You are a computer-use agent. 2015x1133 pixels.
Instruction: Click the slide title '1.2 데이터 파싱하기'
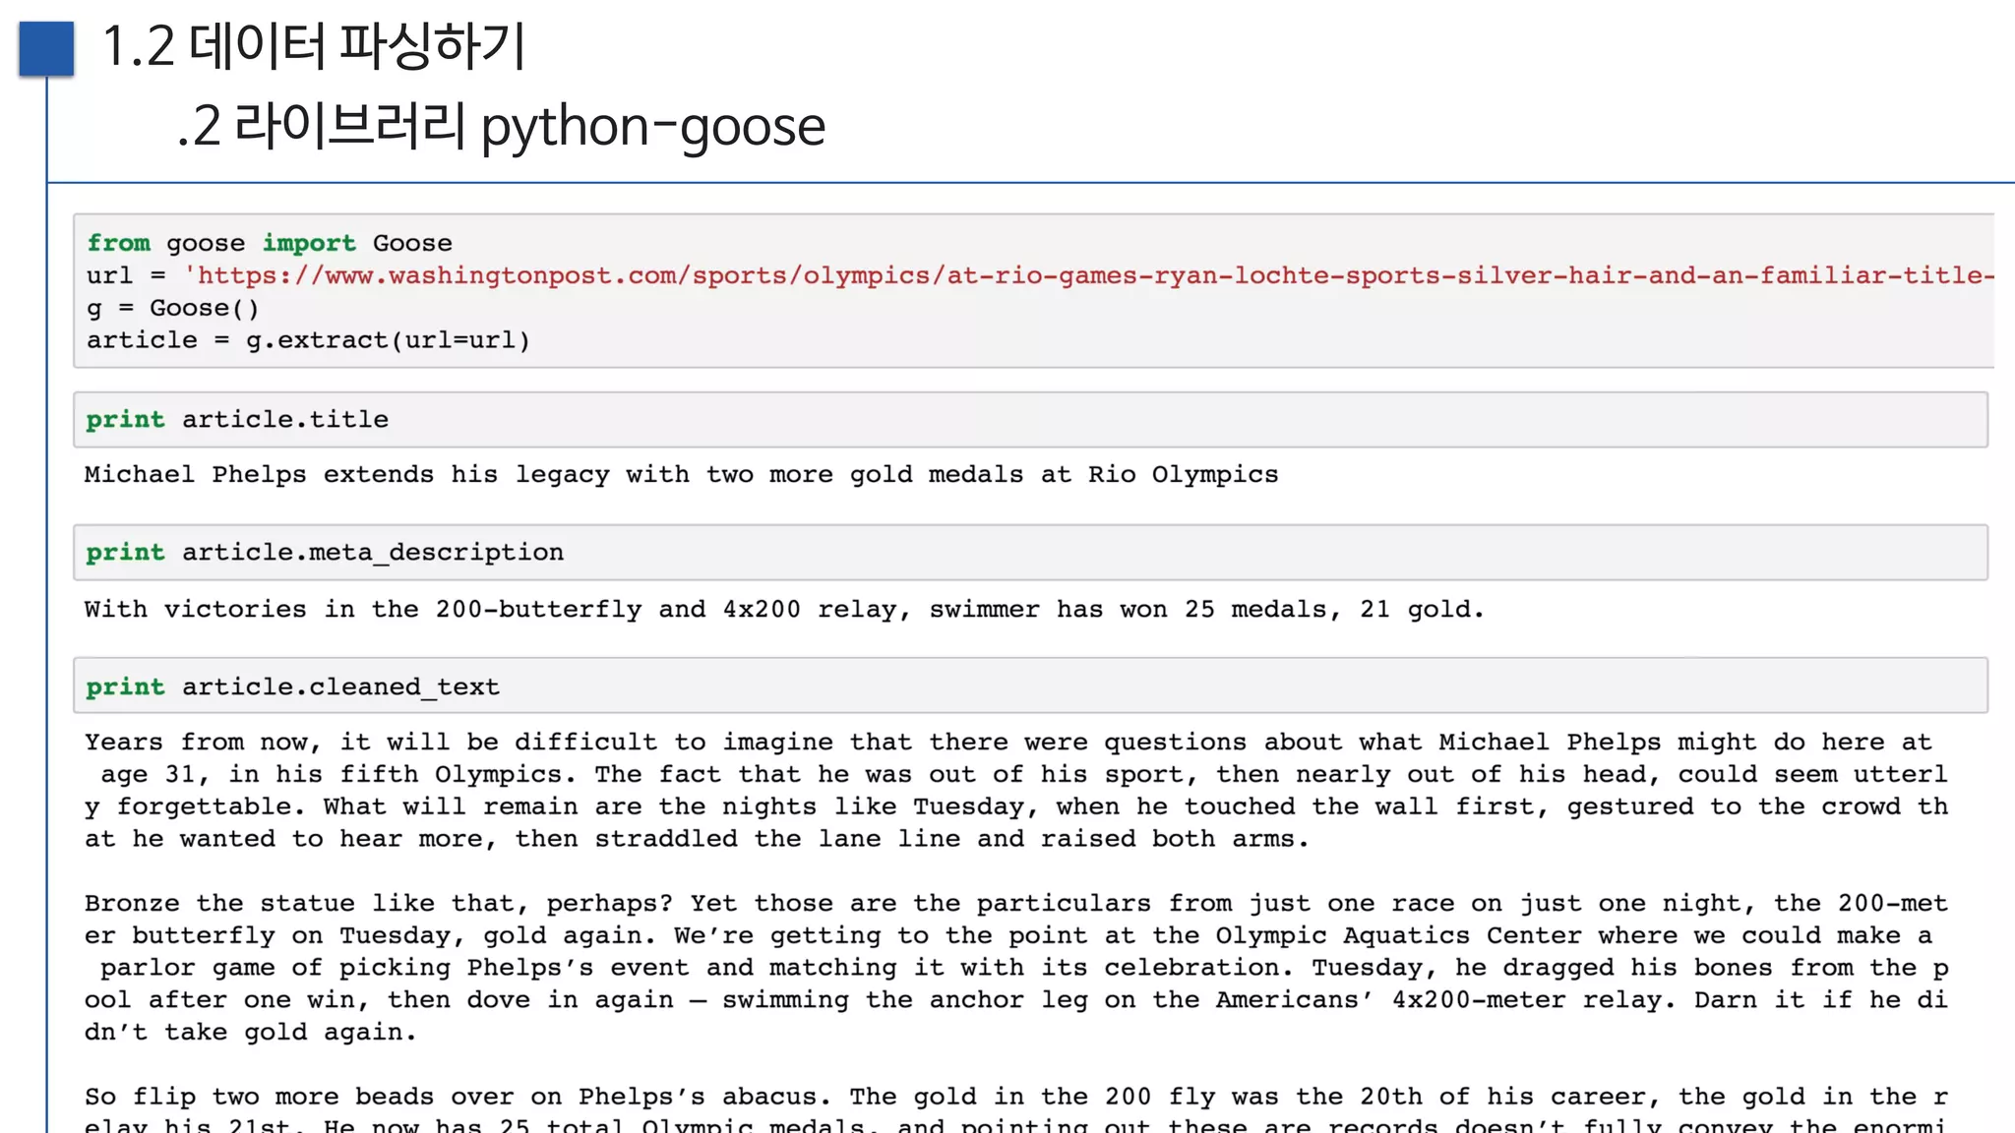coord(314,46)
